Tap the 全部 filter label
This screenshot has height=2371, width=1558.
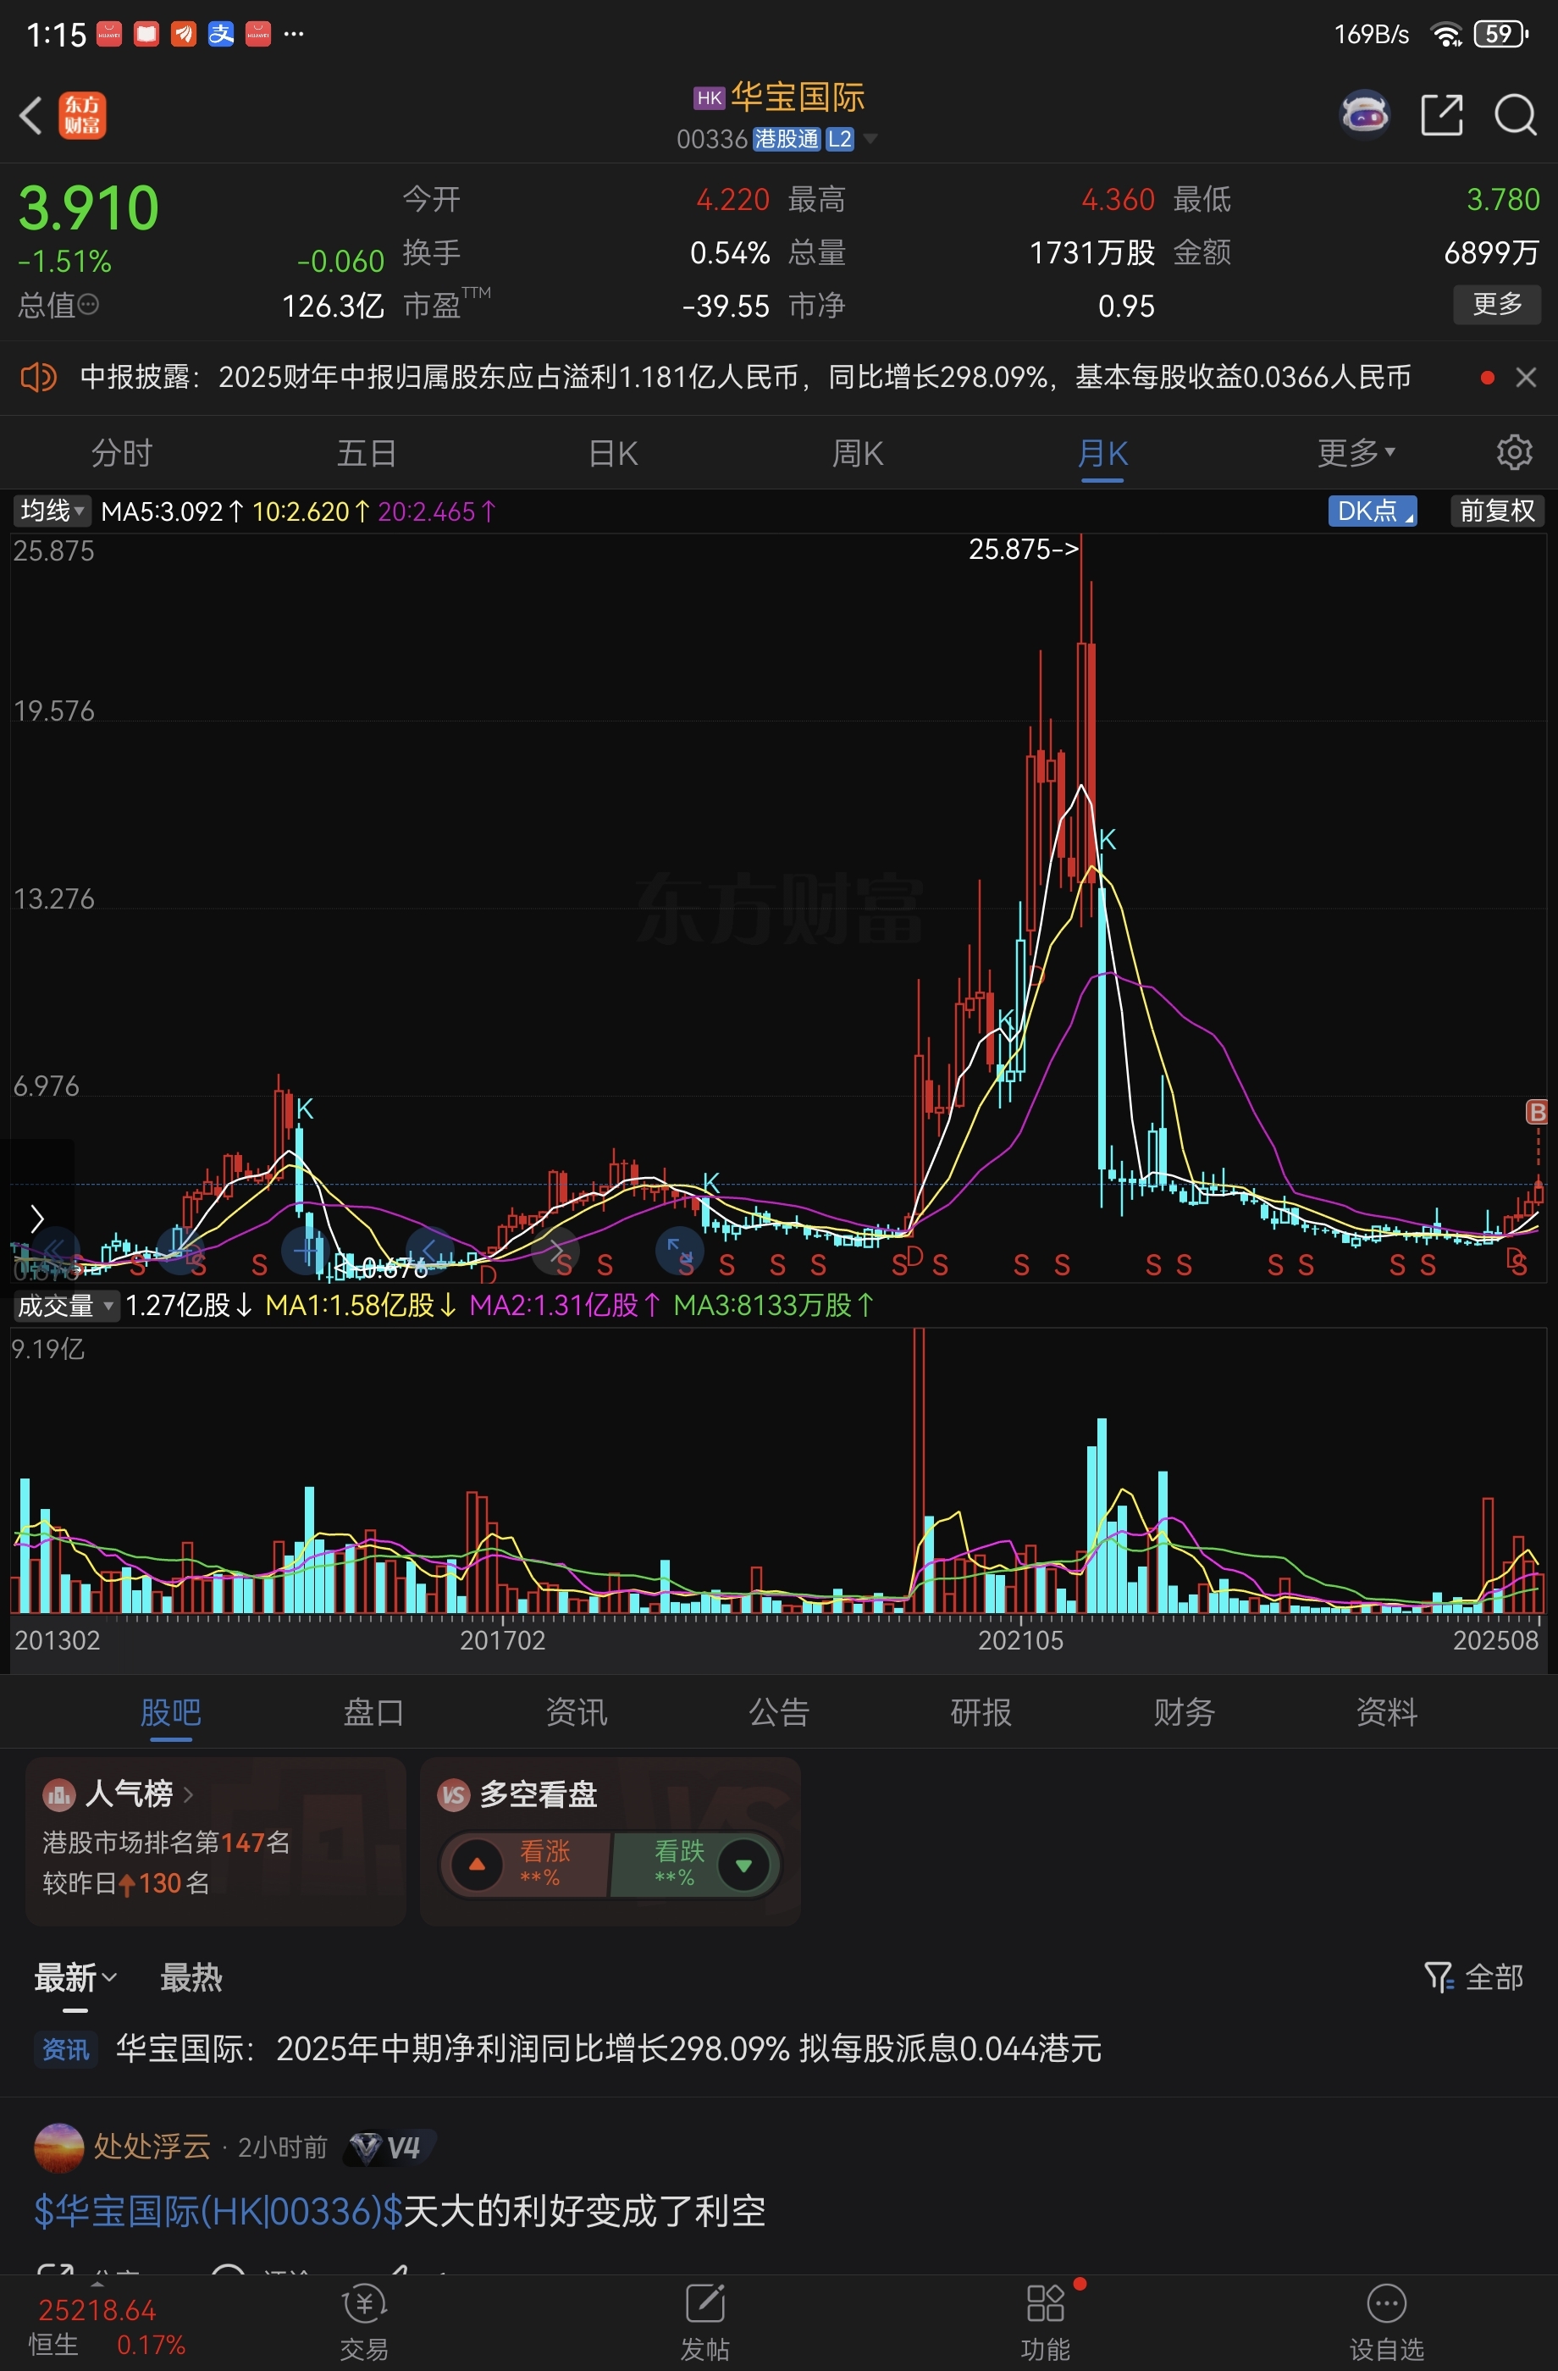[x=1494, y=1977]
